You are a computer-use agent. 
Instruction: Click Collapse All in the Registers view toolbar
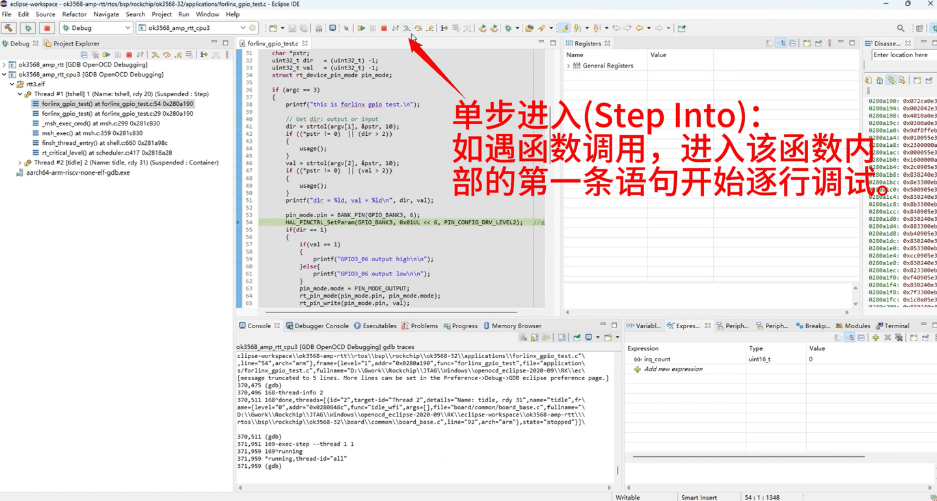[792, 44]
